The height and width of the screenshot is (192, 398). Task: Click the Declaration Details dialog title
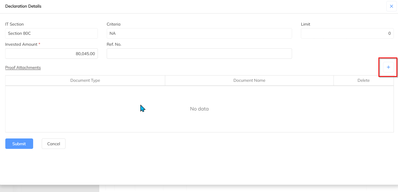point(23,6)
